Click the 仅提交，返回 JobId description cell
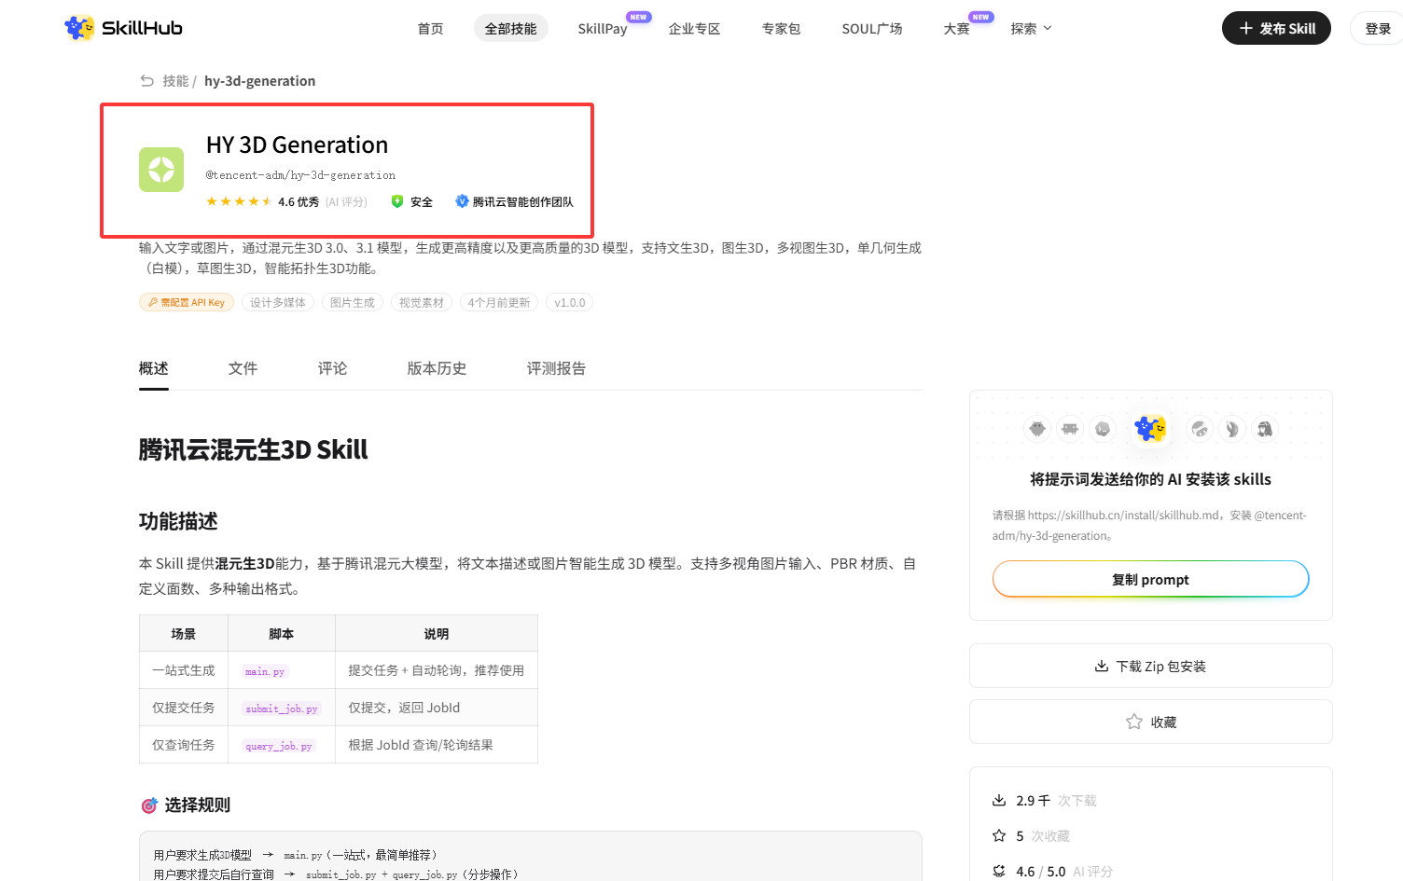Viewport: 1403px width, 881px height. (437, 708)
